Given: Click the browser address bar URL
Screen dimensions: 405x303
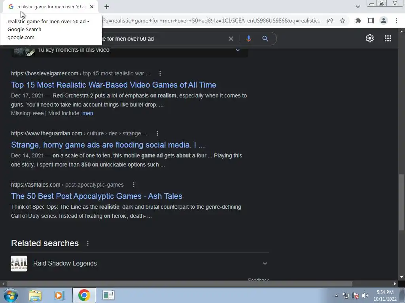Looking at the screenshot, I should coord(212,21).
